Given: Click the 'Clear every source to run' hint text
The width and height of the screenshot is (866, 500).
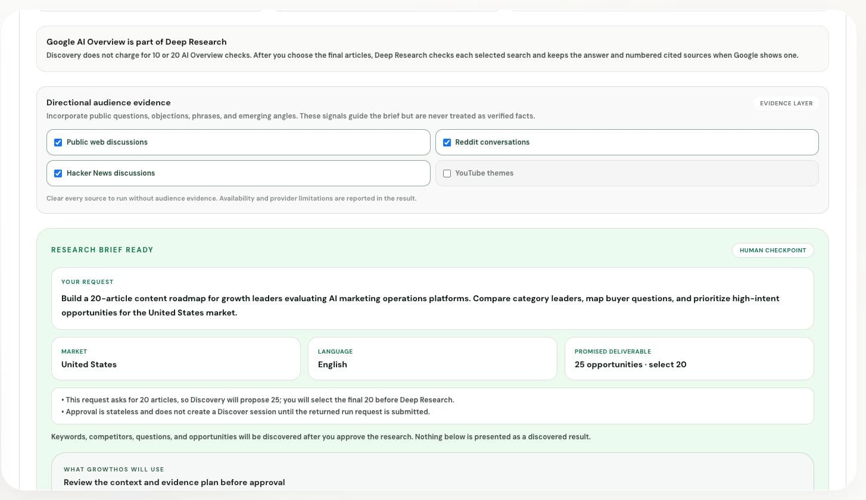Looking at the screenshot, I should point(231,198).
